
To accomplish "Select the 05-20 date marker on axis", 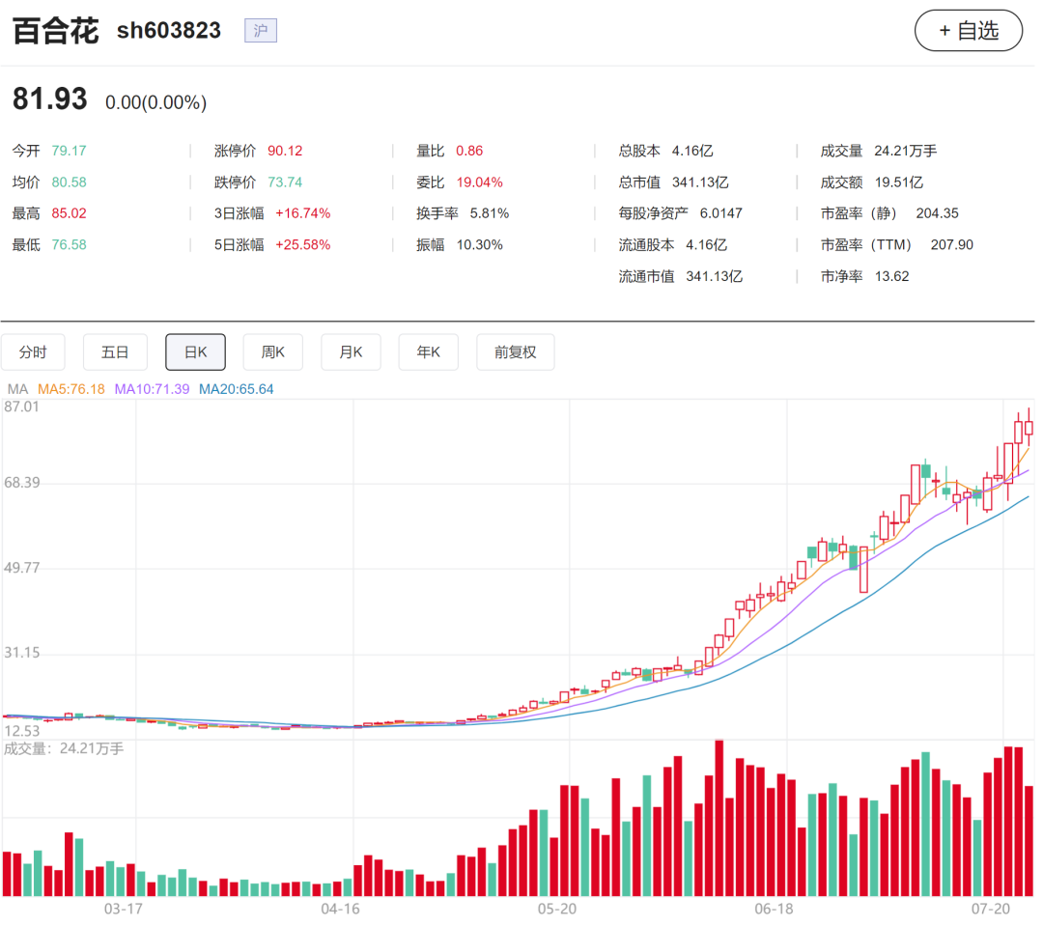I will tap(557, 909).
